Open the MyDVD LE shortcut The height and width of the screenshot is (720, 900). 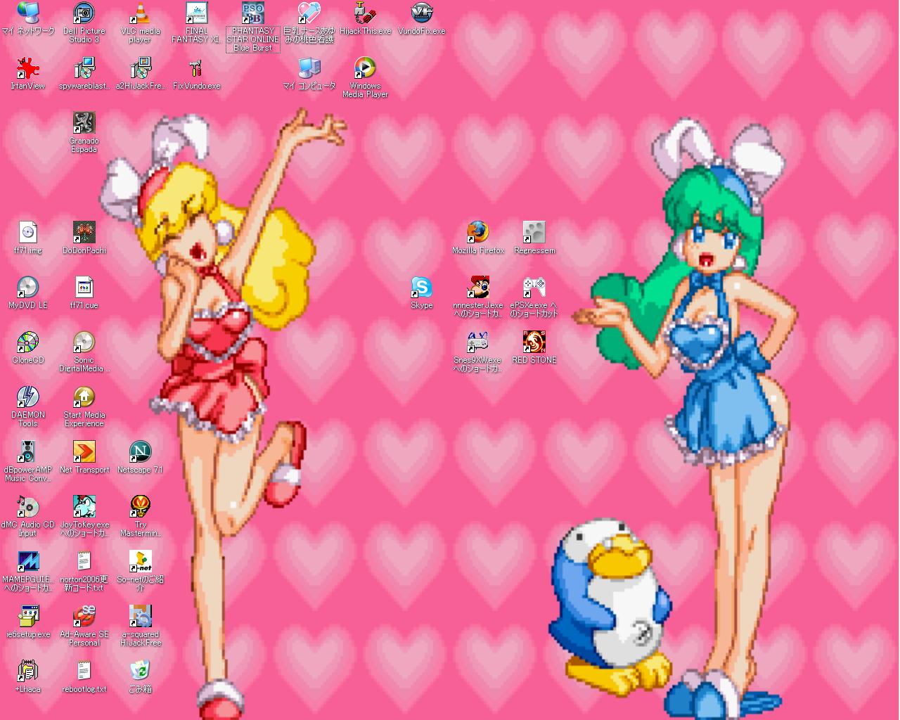pos(28,287)
